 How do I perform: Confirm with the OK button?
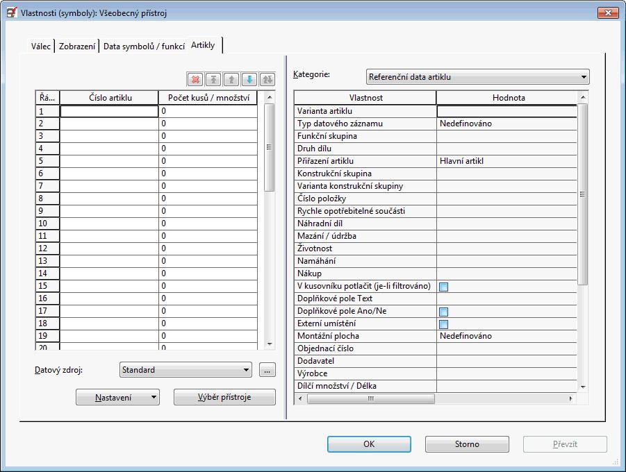369,444
